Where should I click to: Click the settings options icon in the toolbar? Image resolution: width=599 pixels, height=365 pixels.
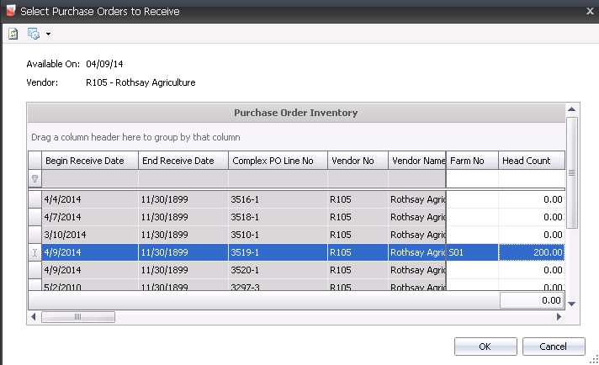coord(34,34)
